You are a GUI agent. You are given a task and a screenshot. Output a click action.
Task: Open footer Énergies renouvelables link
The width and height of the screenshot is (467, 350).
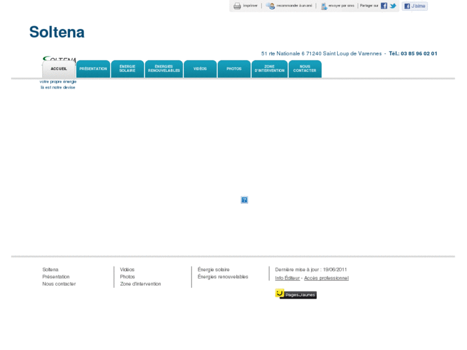(x=223, y=277)
